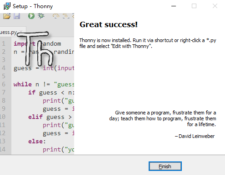
Task: Click the David Leinweber attribution text
Action: point(195,136)
